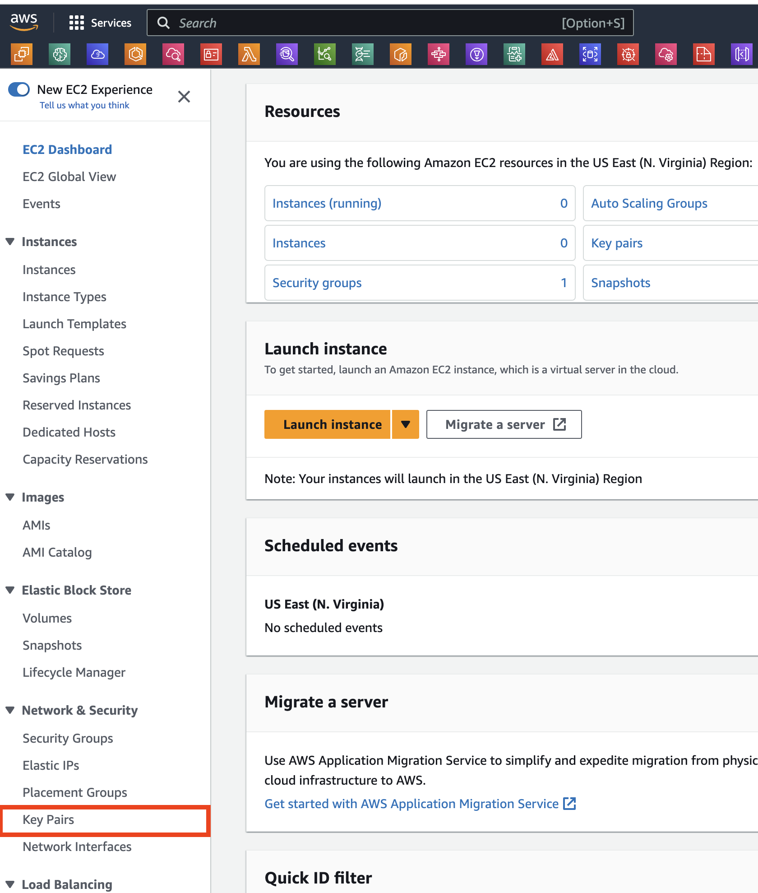Open Events in the sidebar
The image size is (758, 893).
tap(42, 204)
